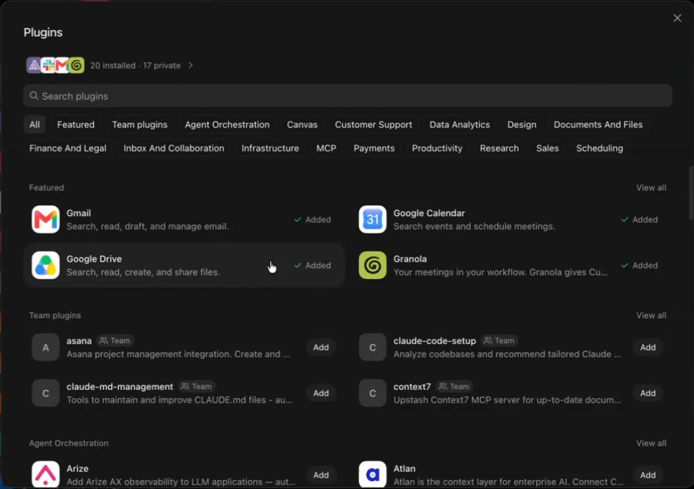Toggle the Added status for Granola

tap(639, 265)
